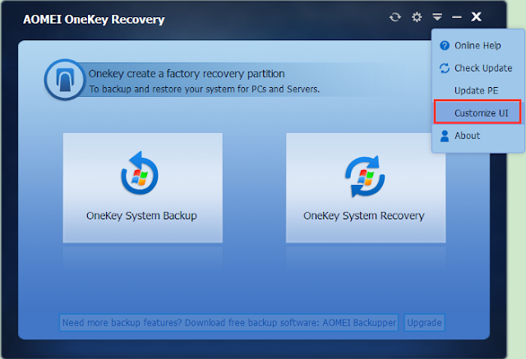Start OneKey System Backup
The width and height of the screenshot is (526, 359).
(142, 187)
